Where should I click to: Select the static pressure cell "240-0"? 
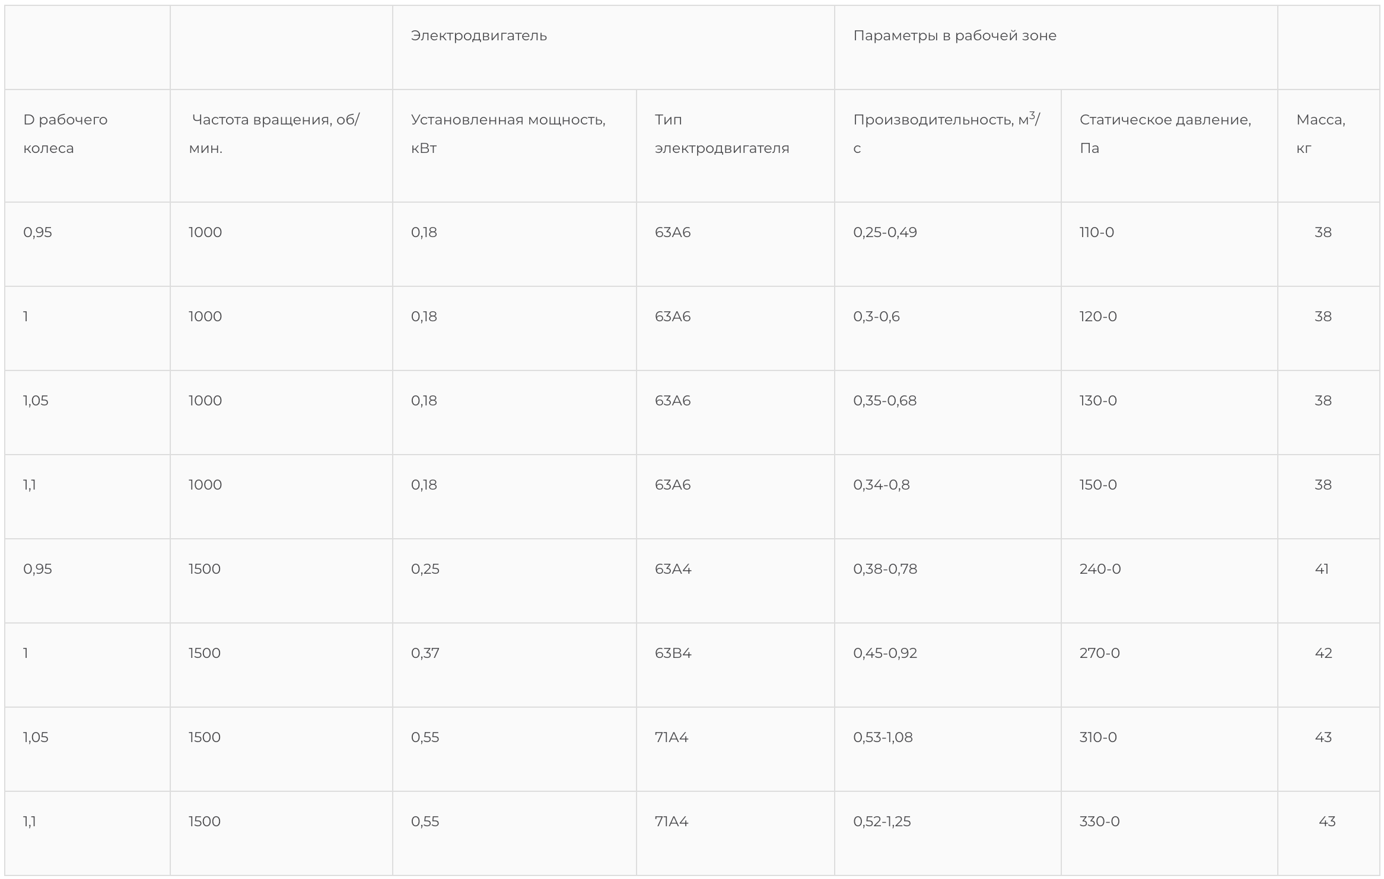point(1100,569)
